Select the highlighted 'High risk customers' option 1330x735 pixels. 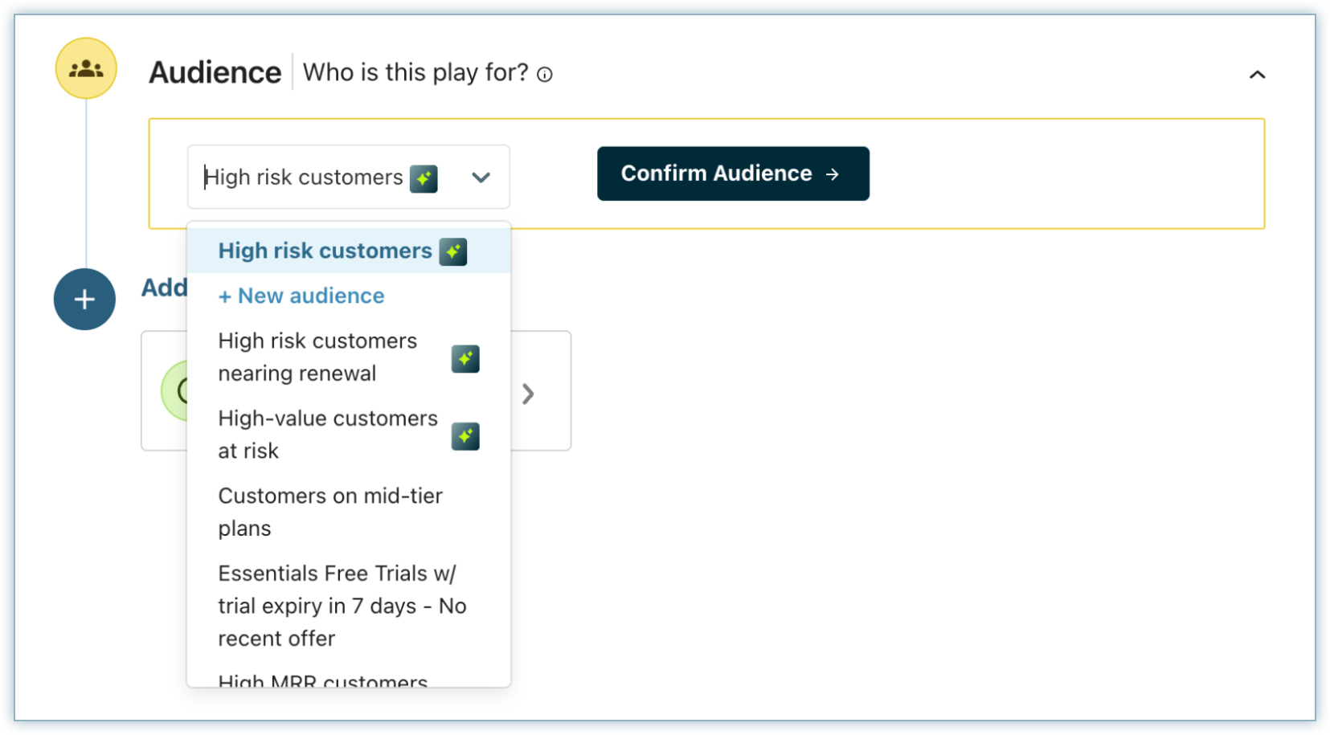click(x=325, y=251)
